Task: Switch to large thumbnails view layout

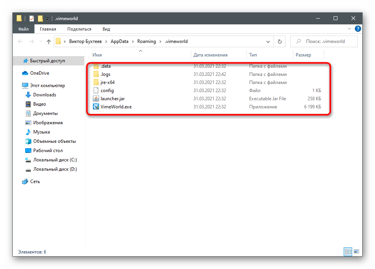Action: point(356,252)
